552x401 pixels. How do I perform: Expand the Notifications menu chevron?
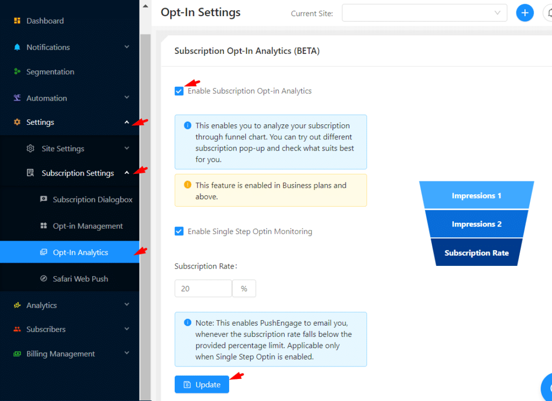click(x=127, y=47)
